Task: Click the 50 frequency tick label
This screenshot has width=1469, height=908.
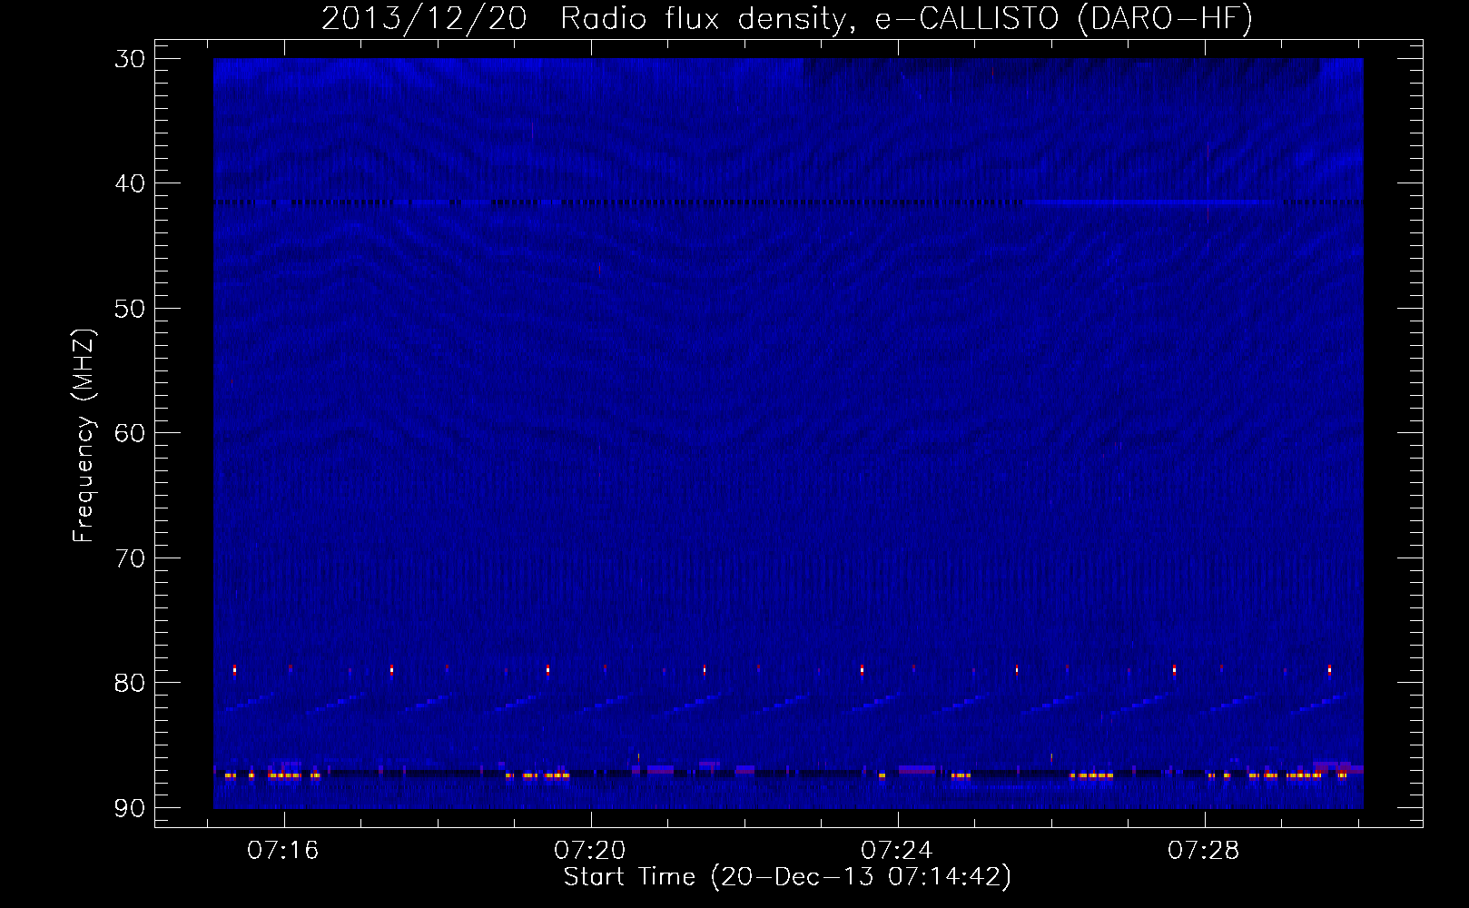Action: pos(131,309)
